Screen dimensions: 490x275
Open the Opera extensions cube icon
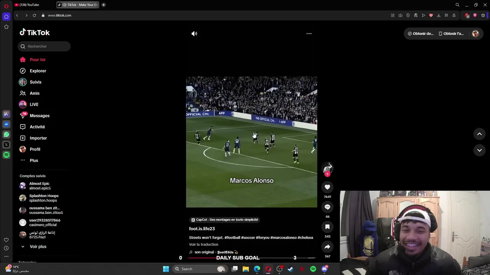pos(483,15)
